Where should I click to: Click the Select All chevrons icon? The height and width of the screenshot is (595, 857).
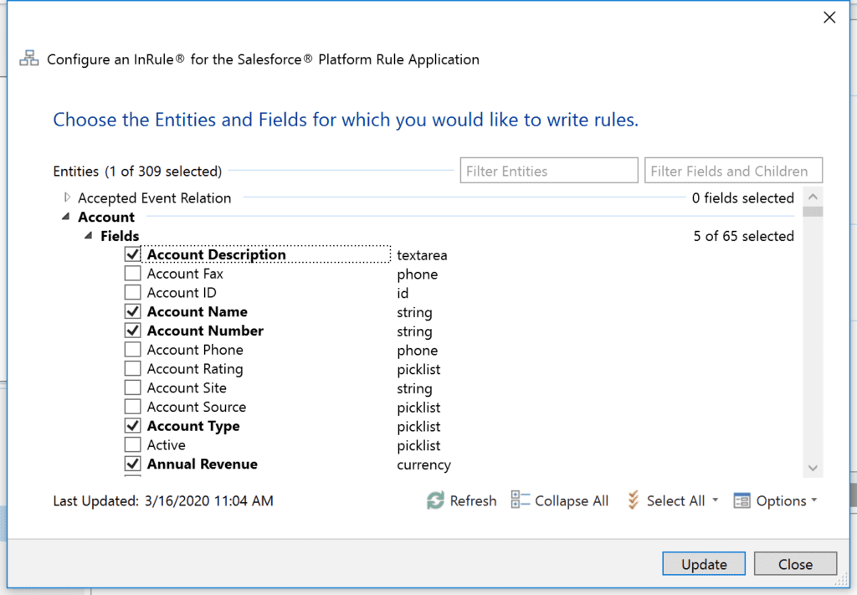(x=633, y=500)
